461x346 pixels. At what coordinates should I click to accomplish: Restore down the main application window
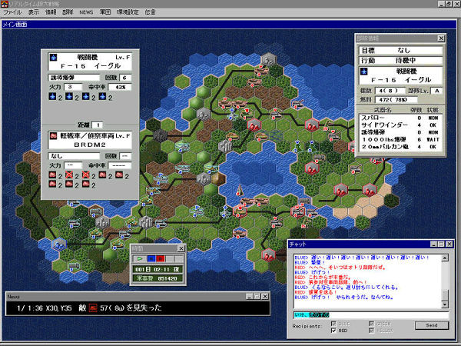coord(449,4)
